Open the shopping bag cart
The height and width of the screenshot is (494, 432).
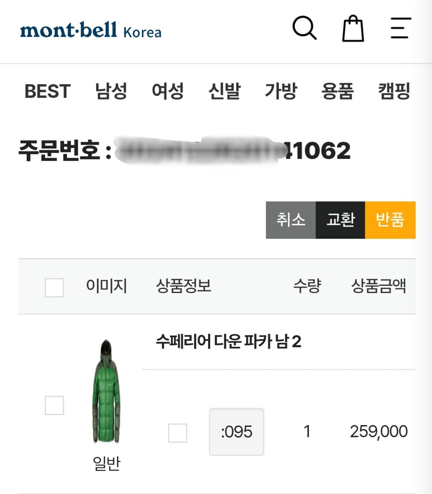click(353, 29)
